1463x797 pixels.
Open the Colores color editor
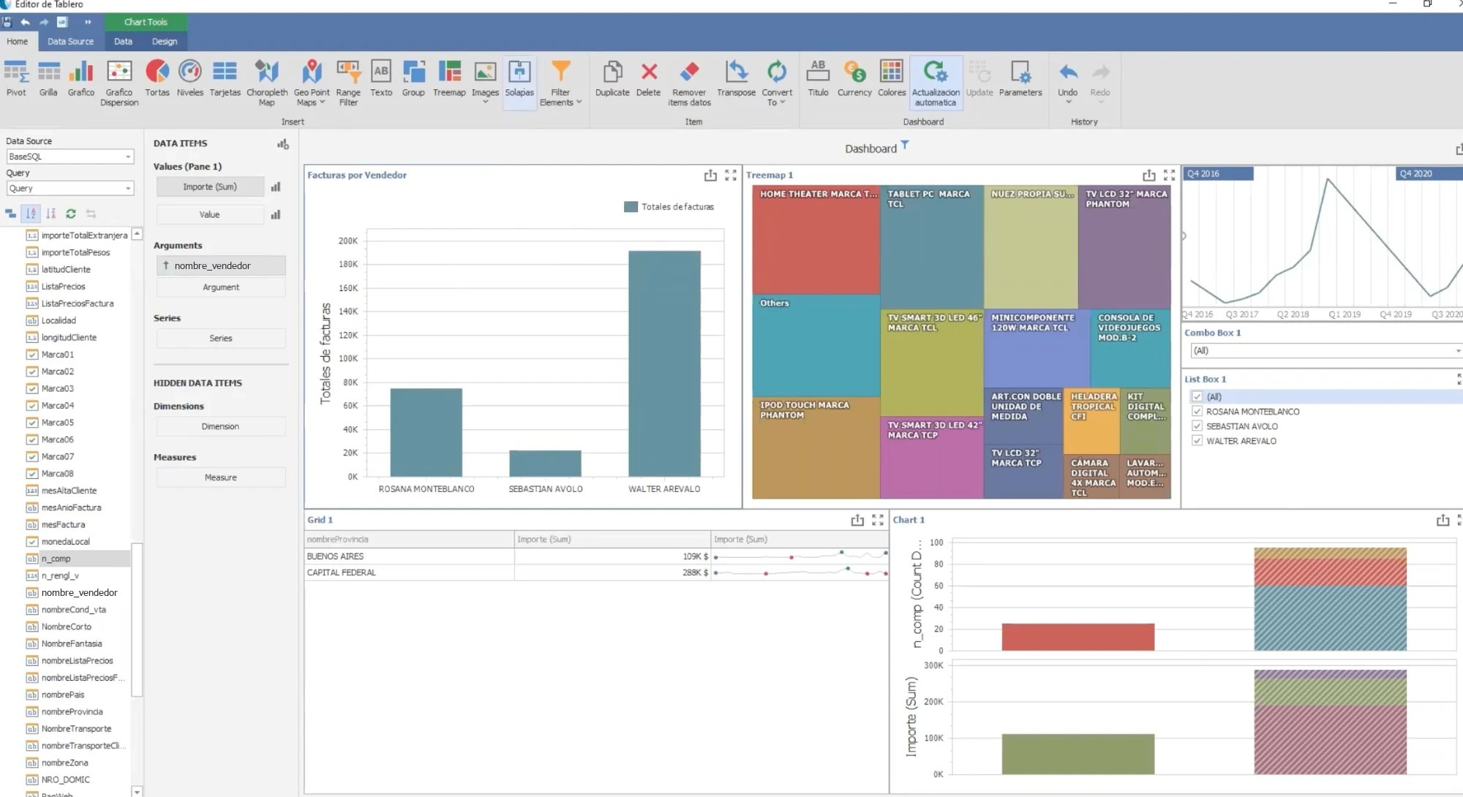[x=892, y=78]
